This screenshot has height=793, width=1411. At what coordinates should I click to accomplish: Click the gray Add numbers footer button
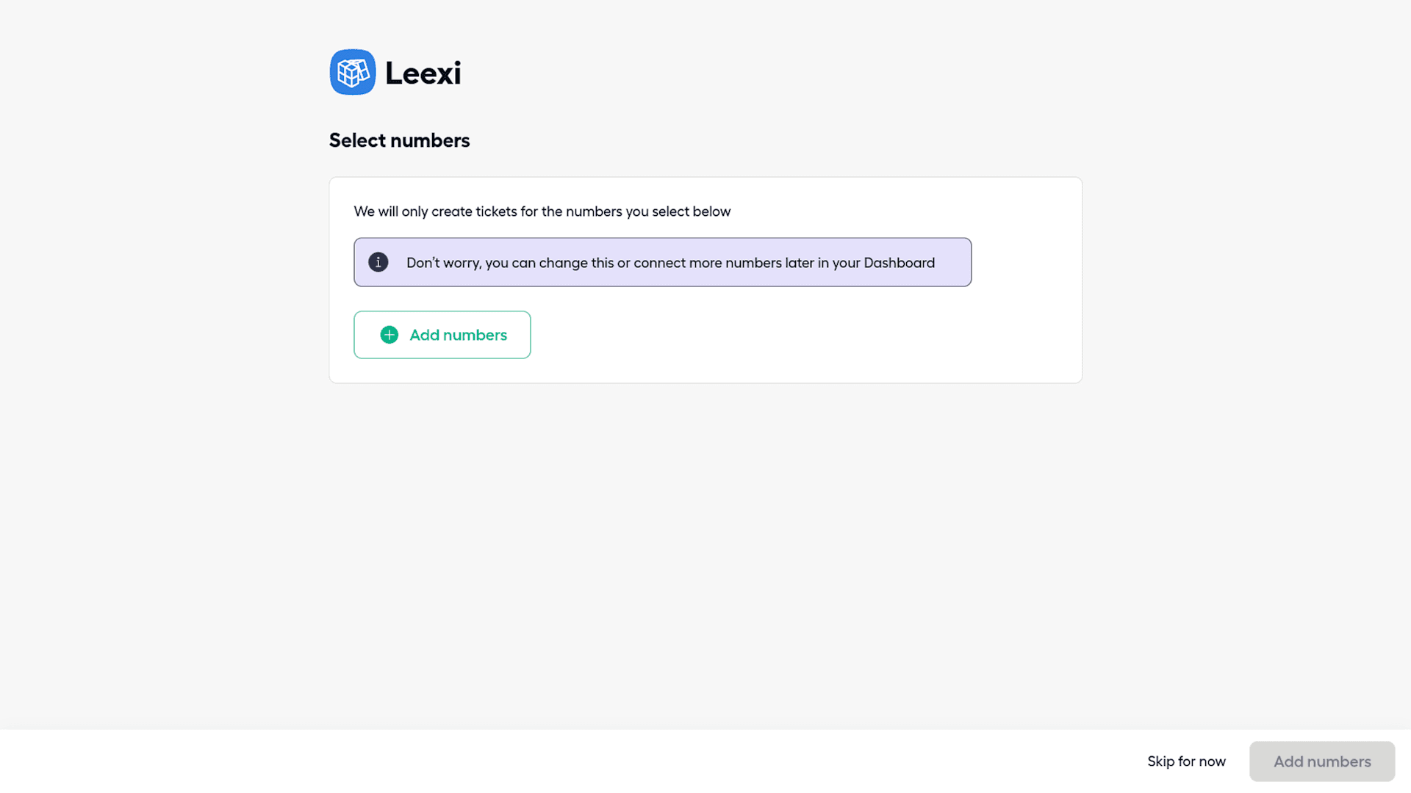(1321, 761)
